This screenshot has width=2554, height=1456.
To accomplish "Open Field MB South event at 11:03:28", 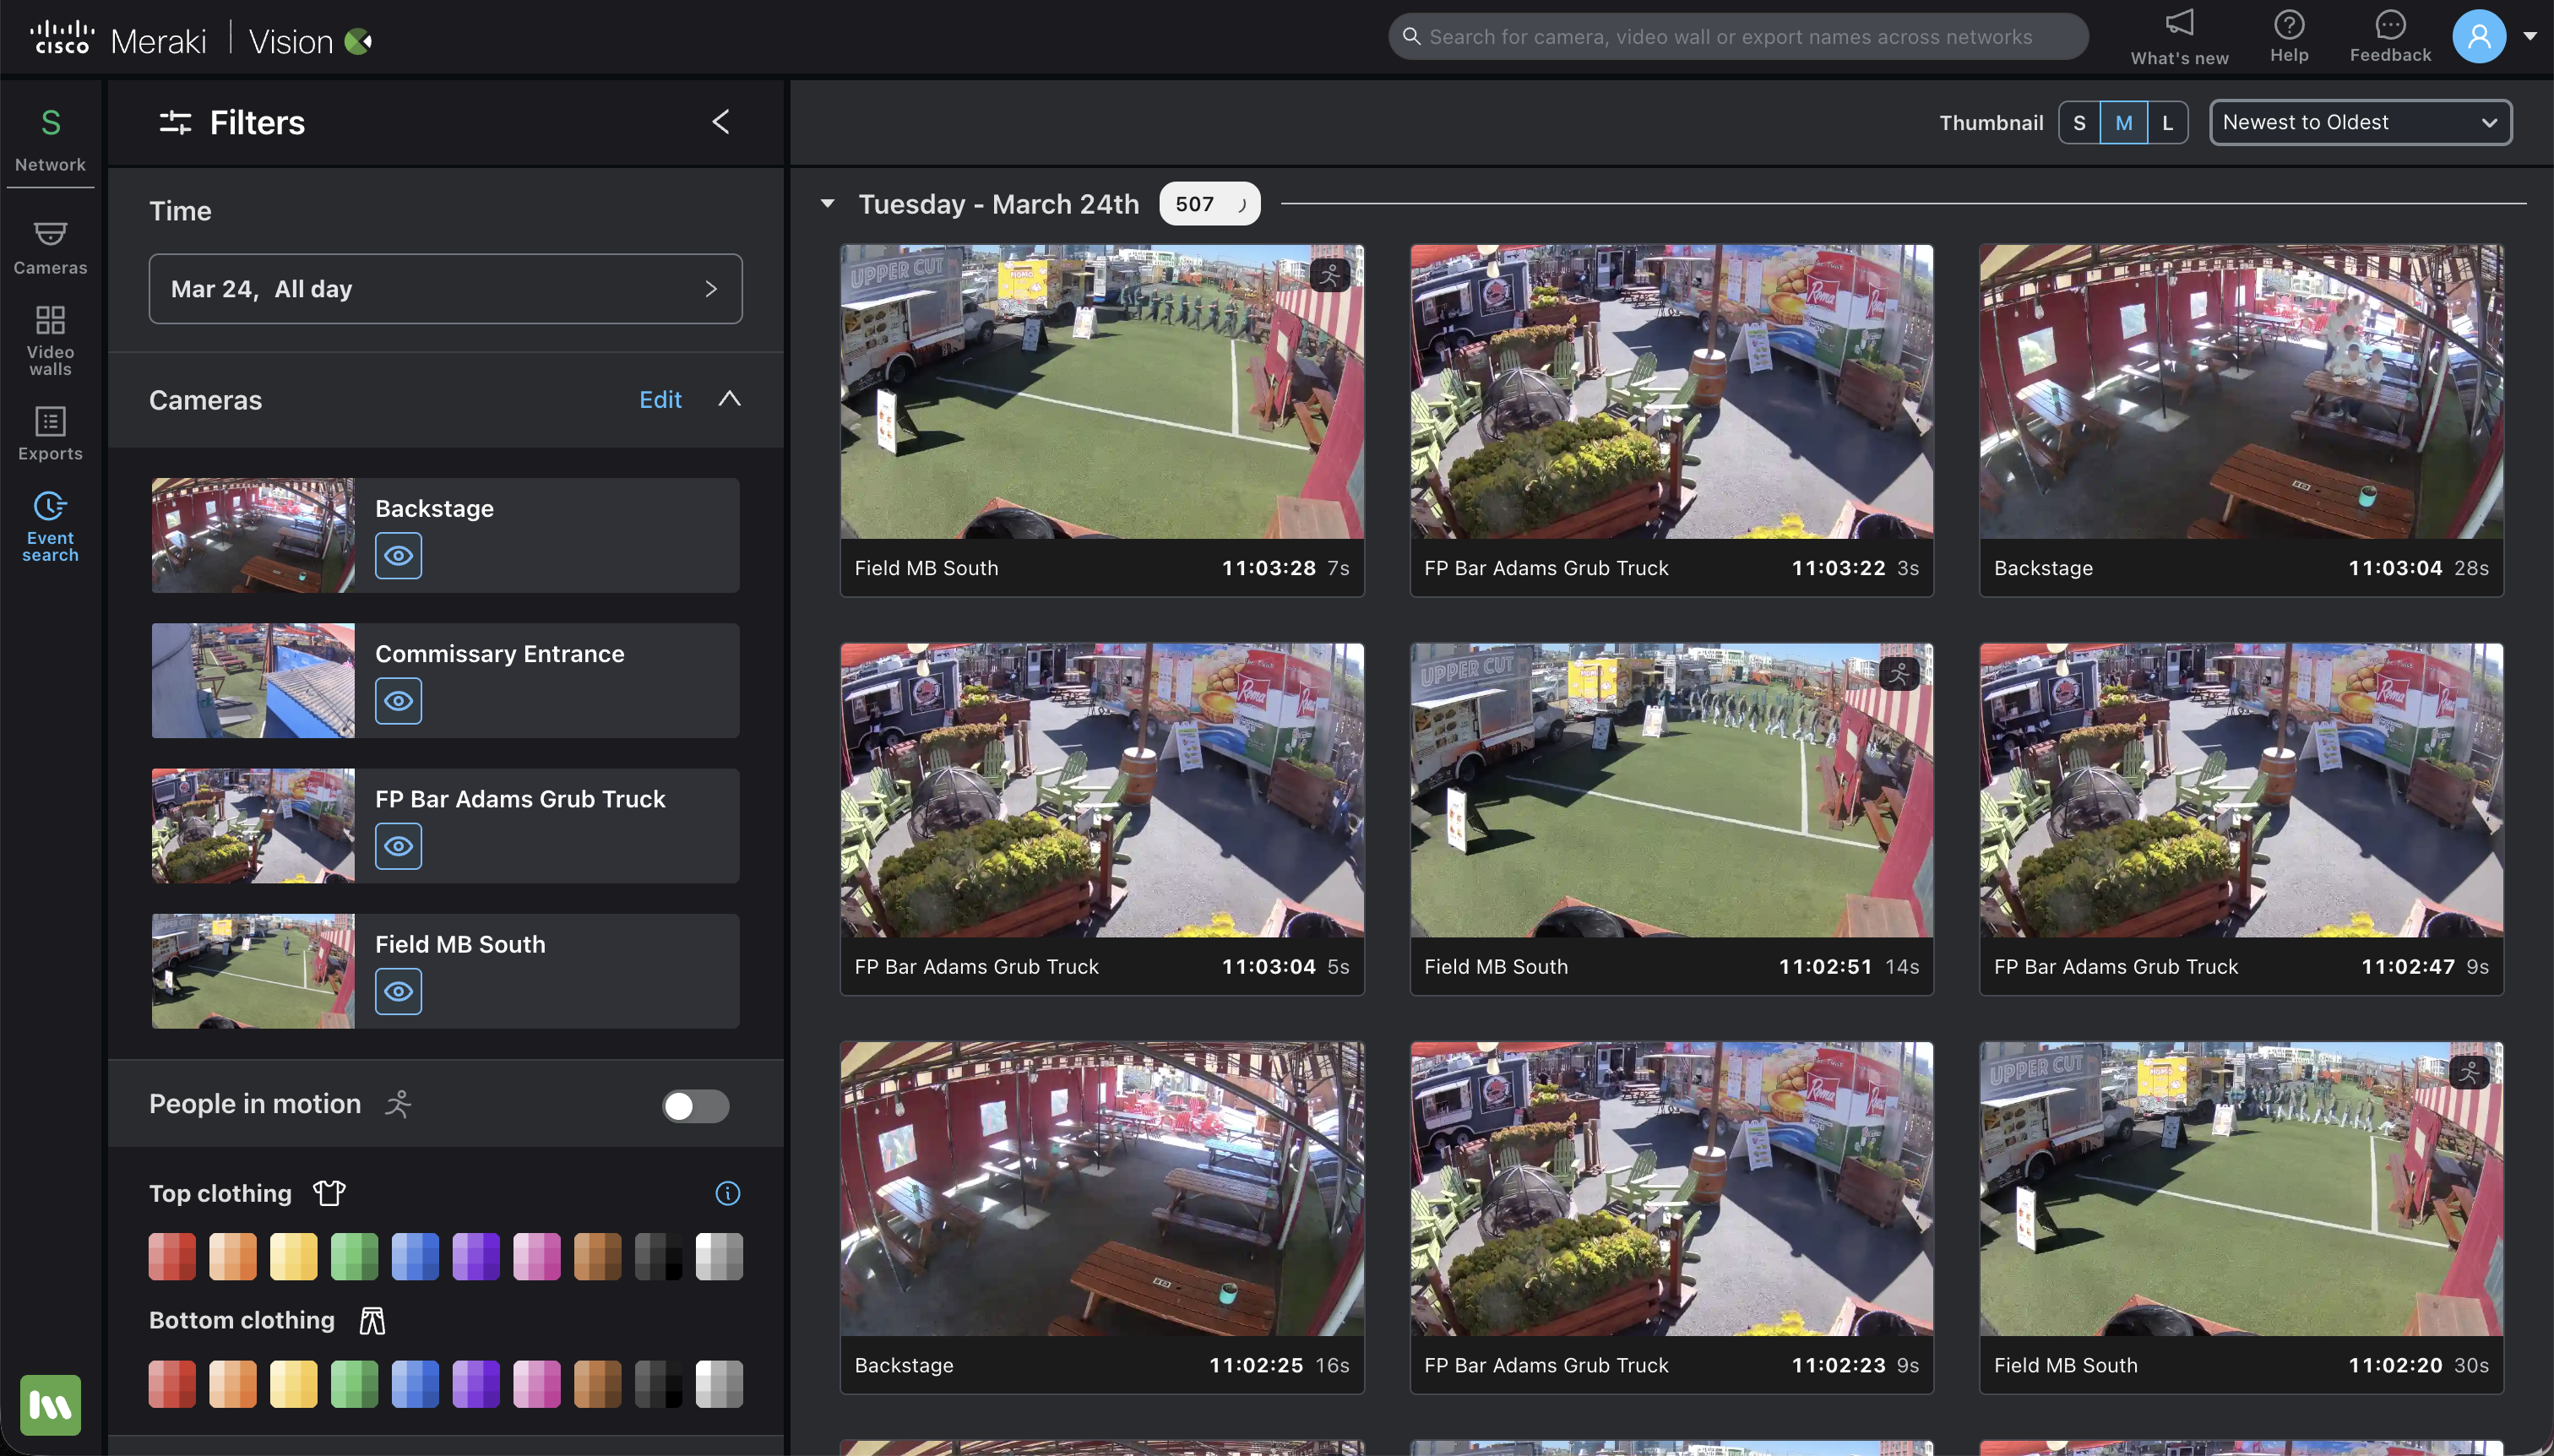I will point(1102,421).
